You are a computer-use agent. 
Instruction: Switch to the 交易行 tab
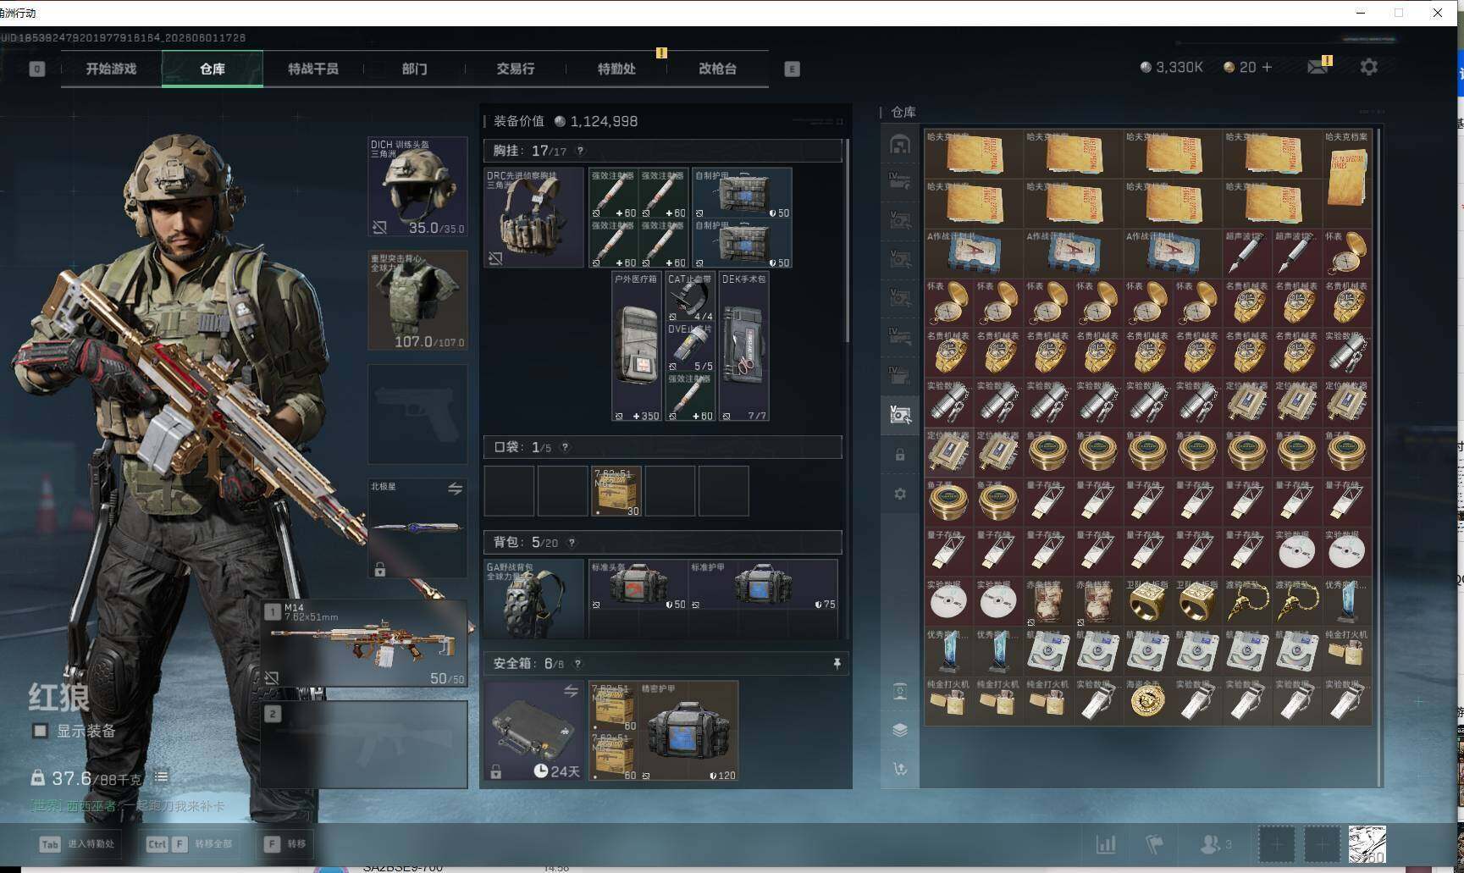click(515, 69)
